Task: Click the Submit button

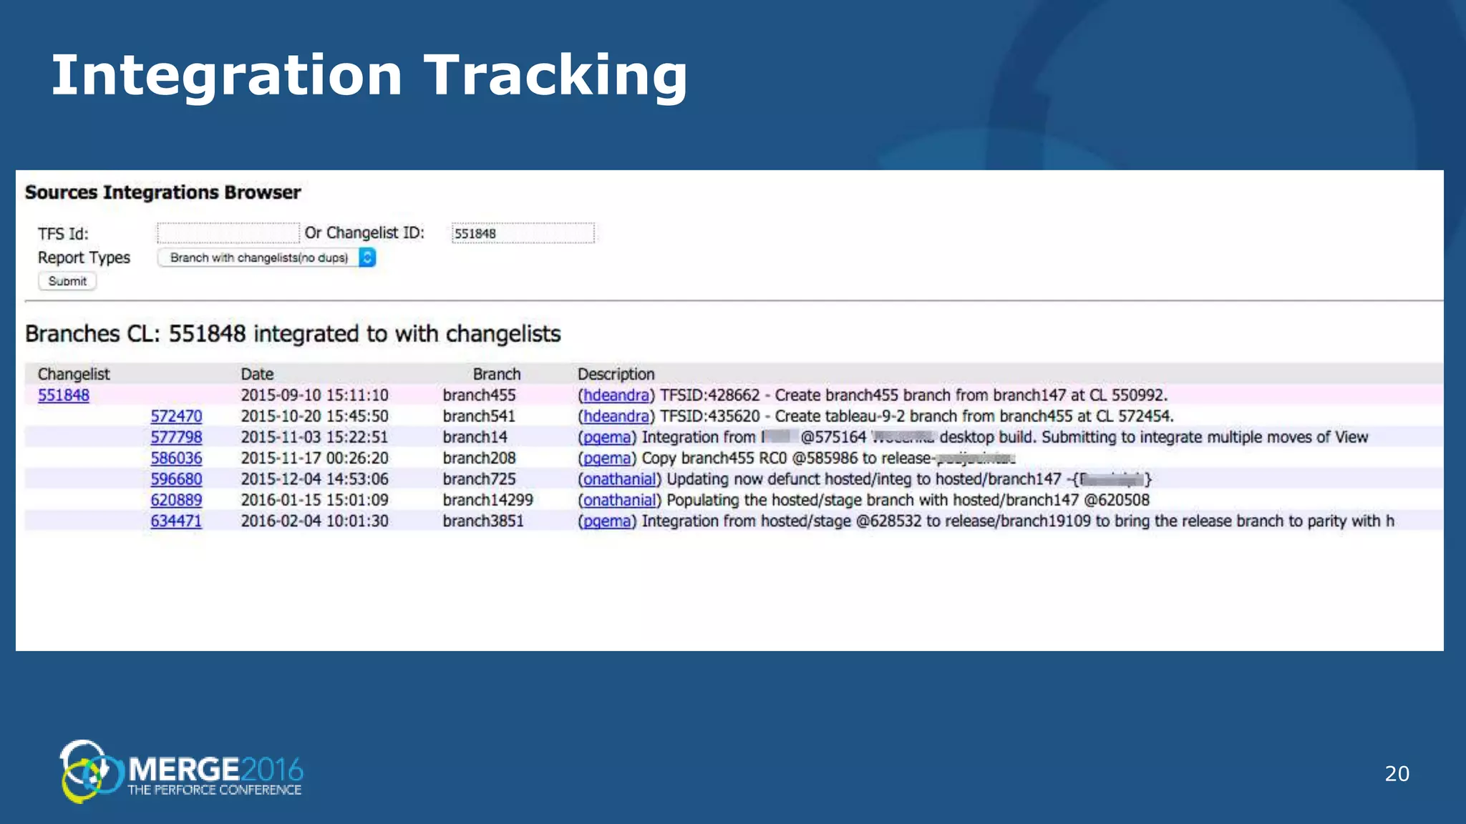Action: coord(67,281)
